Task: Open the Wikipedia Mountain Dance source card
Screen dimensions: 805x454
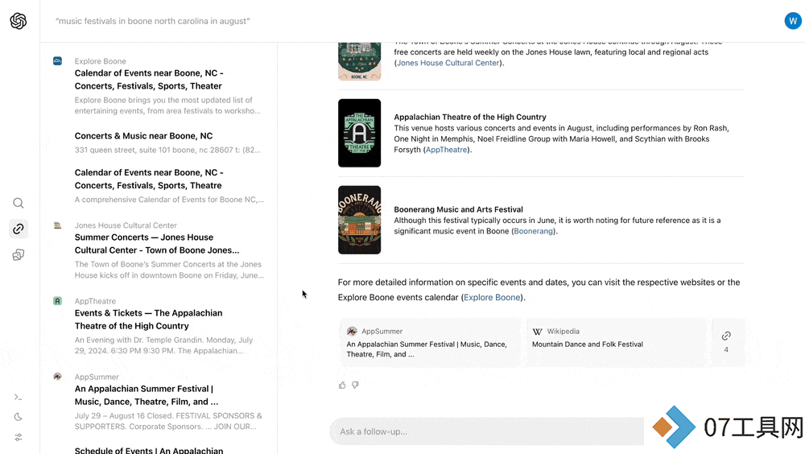Action: pyautogui.click(x=617, y=342)
